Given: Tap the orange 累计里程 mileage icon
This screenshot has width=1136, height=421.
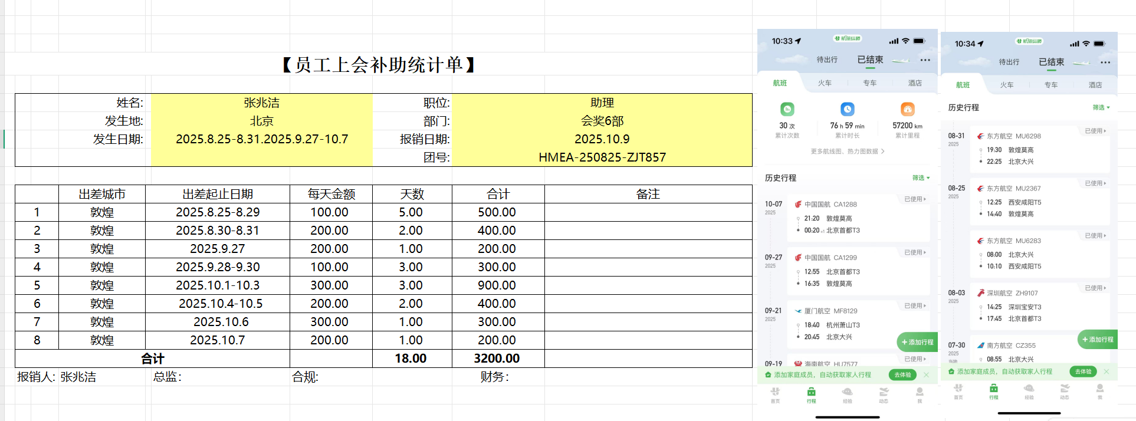Looking at the screenshot, I should 907,109.
